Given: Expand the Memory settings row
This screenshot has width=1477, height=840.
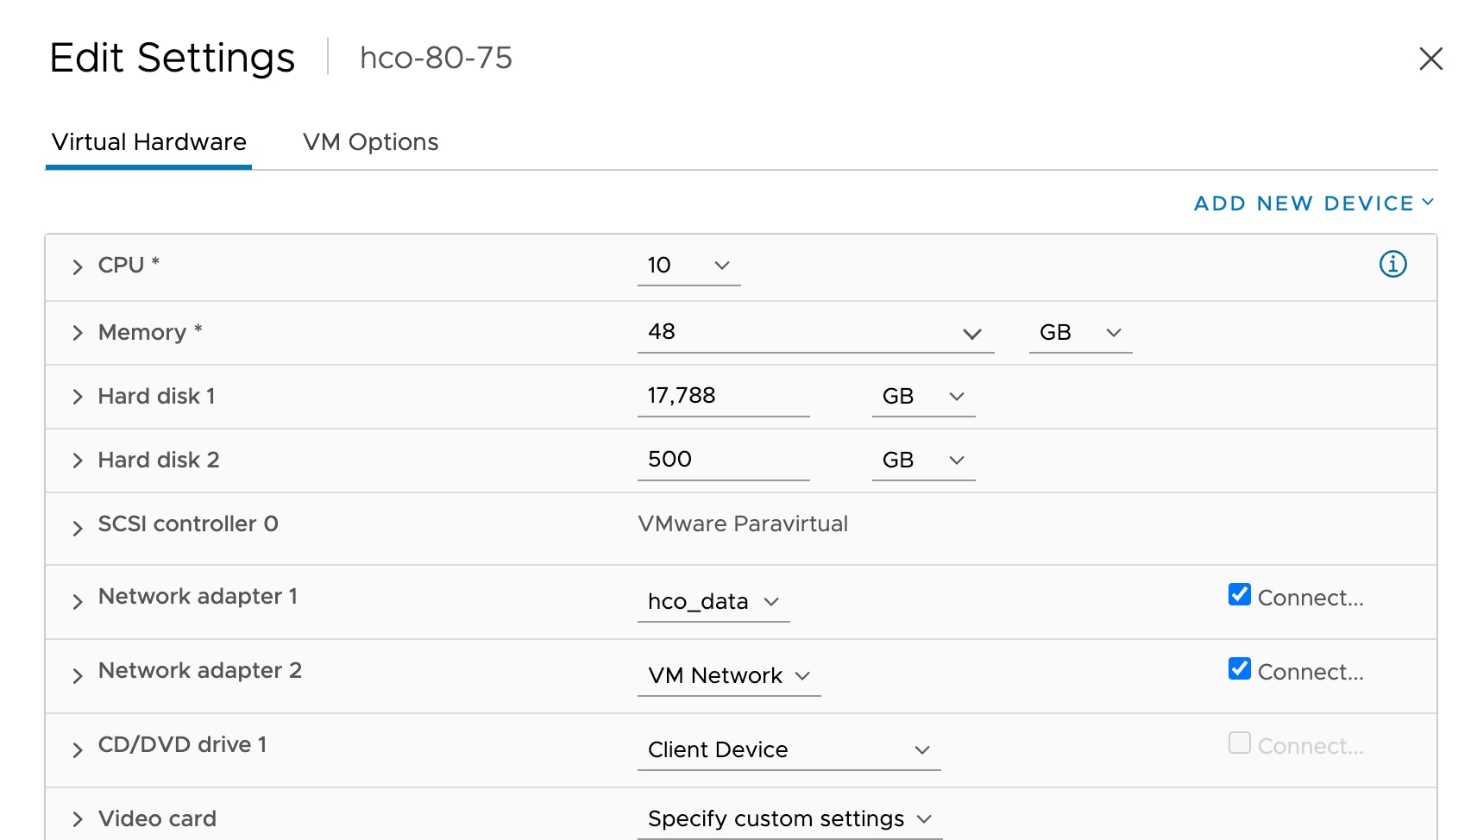Looking at the screenshot, I should [77, 333].
